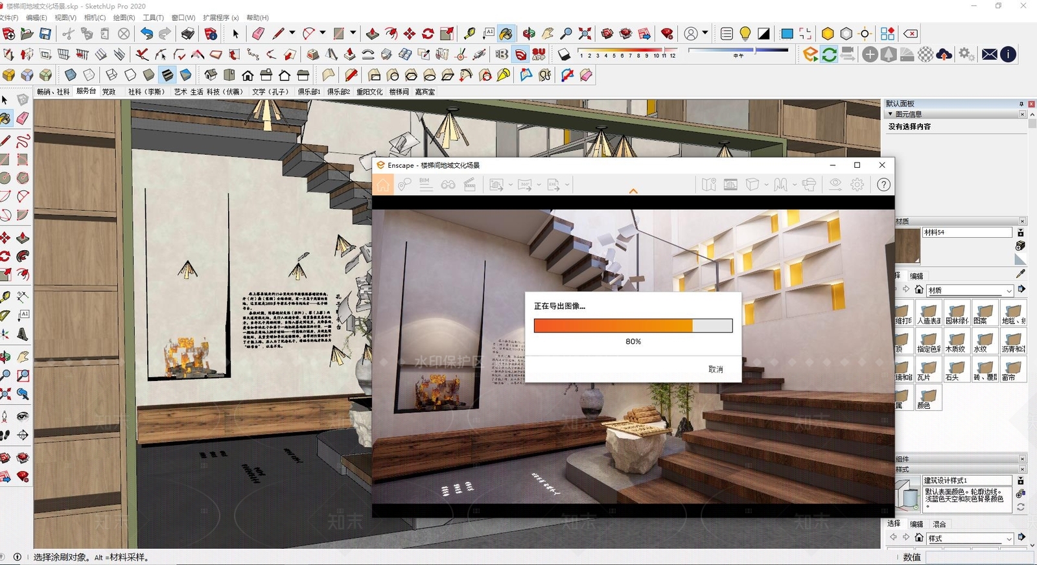This screenshot has width=1037, height=565.
Task: Select the Push/Pull tool
Action: click(x=373, y=34)
